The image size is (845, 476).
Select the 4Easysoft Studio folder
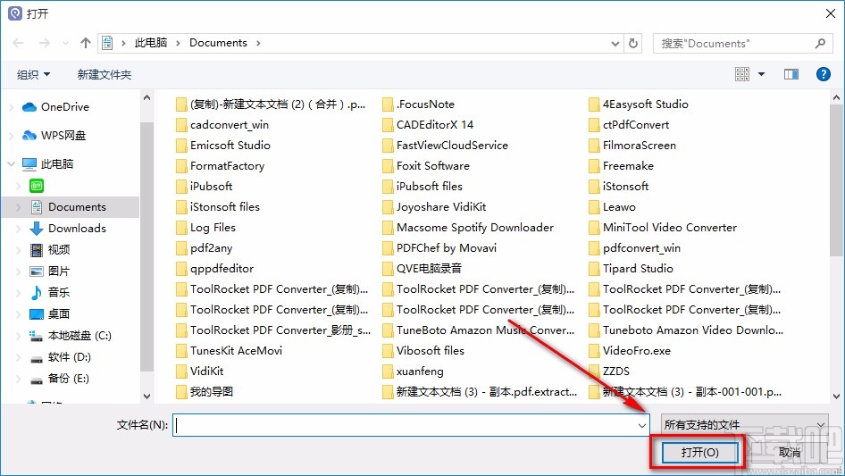click(639, 104)
